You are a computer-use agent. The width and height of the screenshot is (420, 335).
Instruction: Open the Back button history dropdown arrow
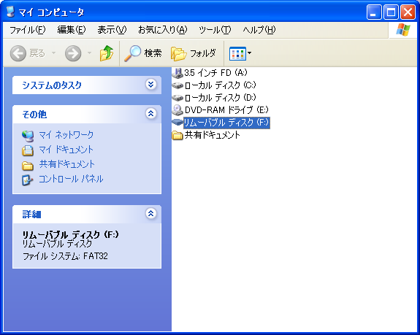point(53,53)
